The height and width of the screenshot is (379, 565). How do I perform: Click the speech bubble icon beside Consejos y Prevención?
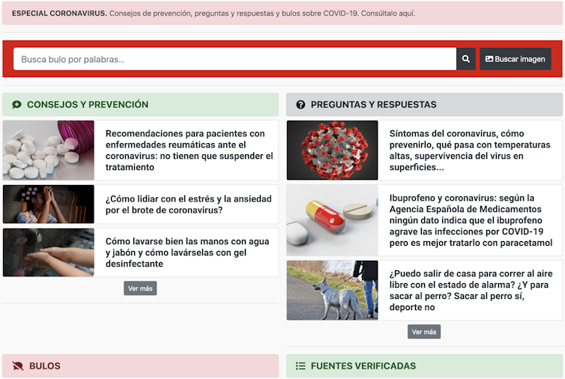click(16, 105)
